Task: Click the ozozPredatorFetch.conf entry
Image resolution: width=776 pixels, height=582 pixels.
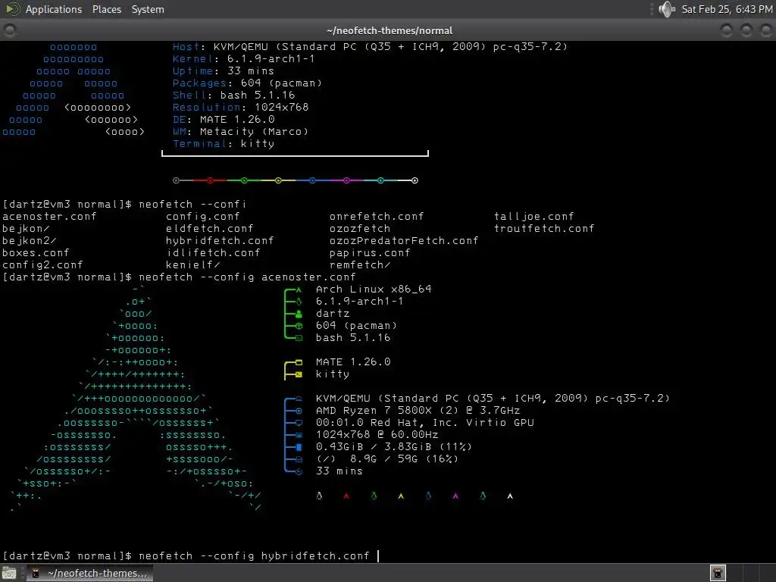Action: pyautogui.click(x=404, y=240)
